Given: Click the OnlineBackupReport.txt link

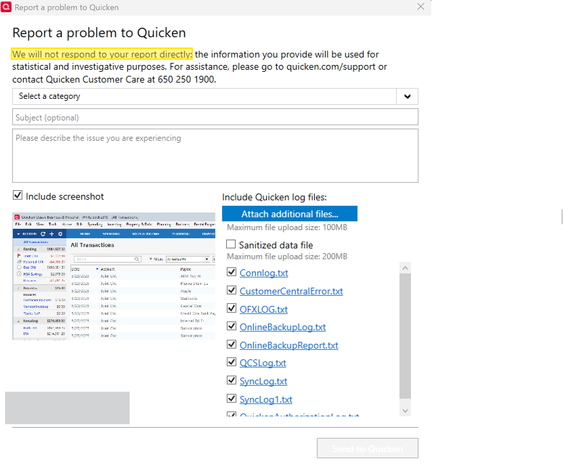Looking at the screenshot, I should pos(289,346).
